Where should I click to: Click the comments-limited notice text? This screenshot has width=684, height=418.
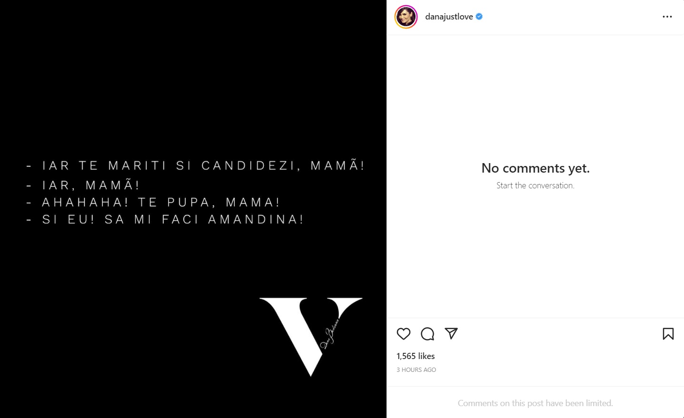[535, 403]
